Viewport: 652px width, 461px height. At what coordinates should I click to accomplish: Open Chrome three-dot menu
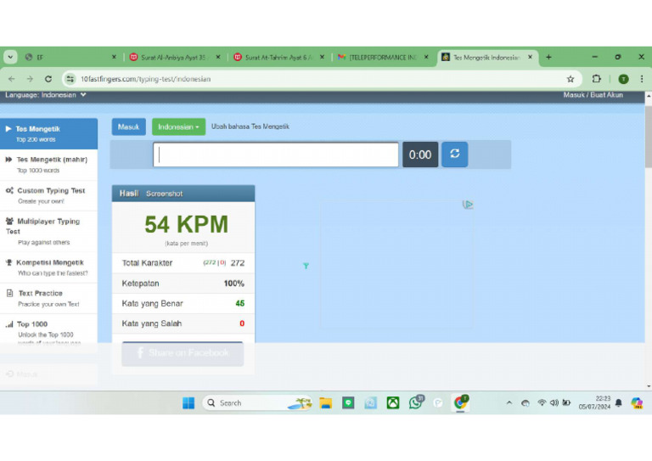click(x=642, y=79)
